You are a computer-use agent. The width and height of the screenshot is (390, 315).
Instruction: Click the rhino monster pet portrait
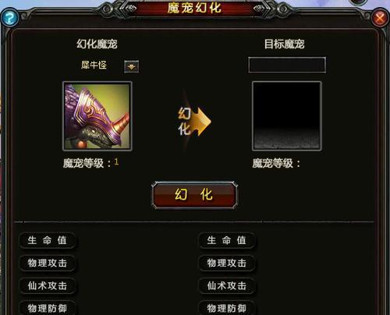pos(97,116)
